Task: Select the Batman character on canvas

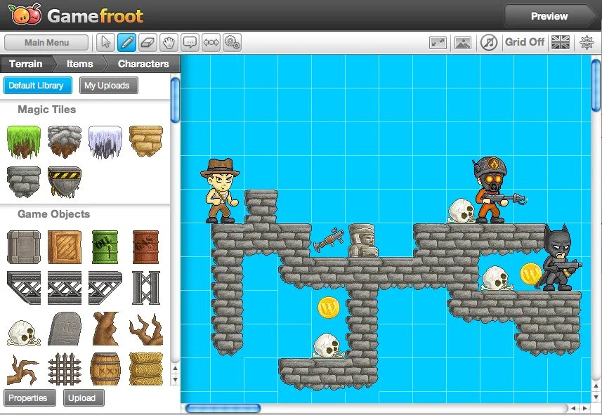Action: [x=560, y=258]
